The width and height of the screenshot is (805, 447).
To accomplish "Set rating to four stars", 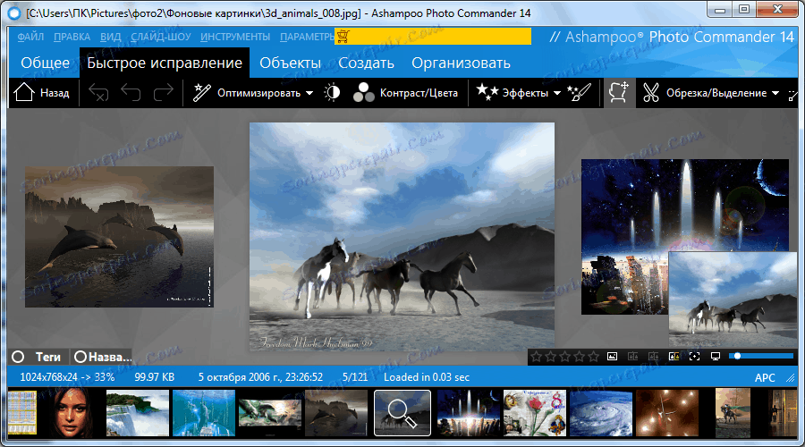I will click(x=580, y=356).
